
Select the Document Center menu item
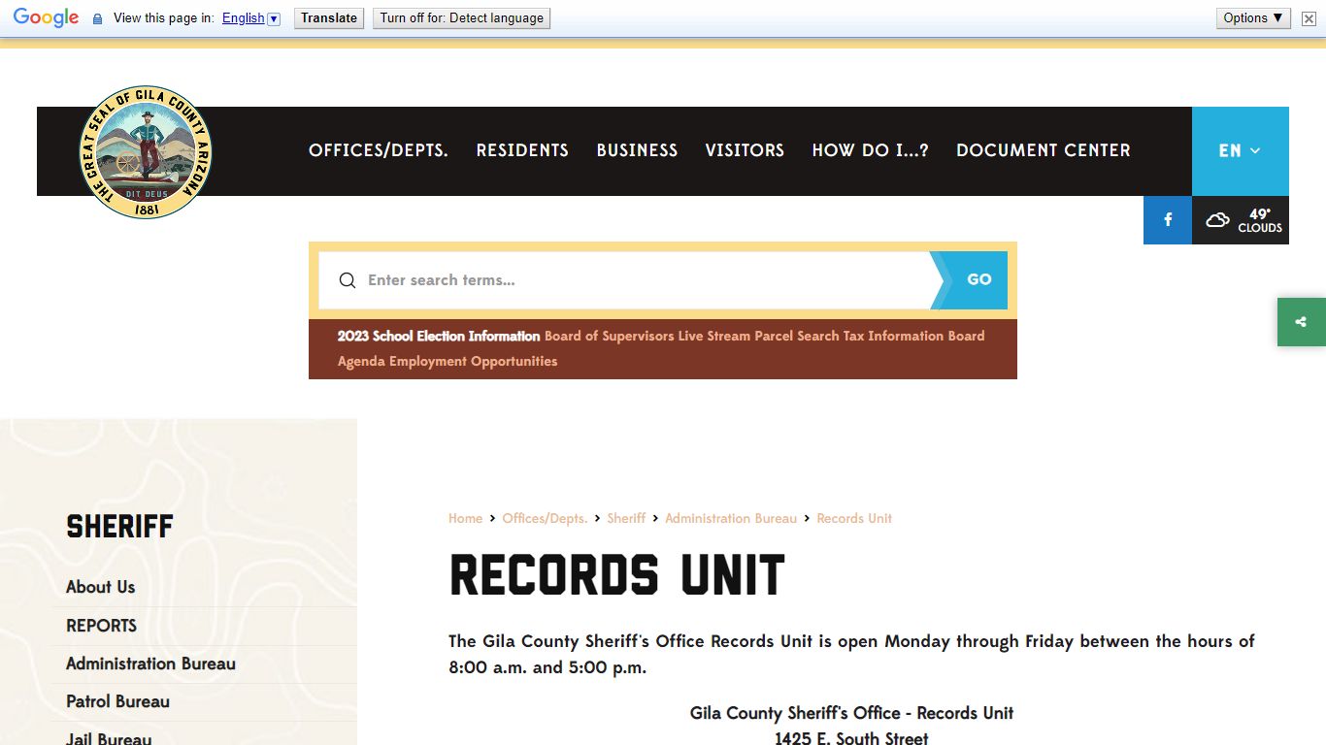(x=1043, y=150)
